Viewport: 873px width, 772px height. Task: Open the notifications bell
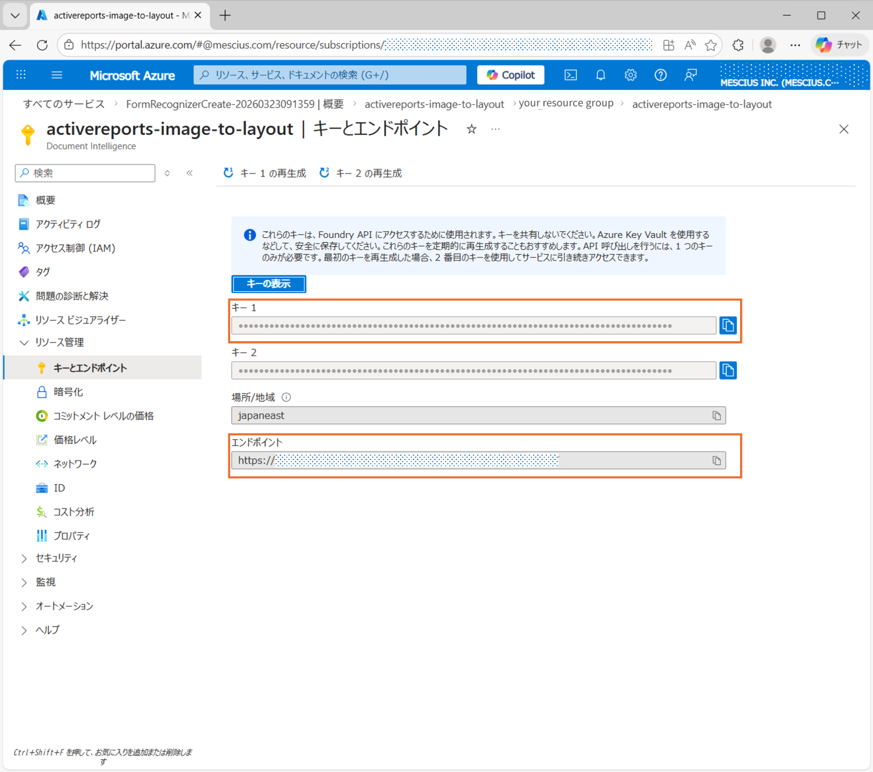point(600,75)
